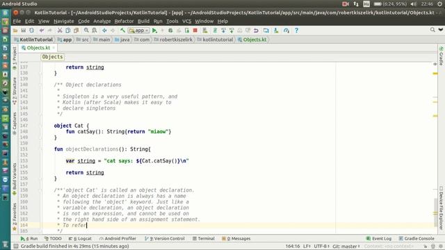
Task: Click the Search Everywhere magnifier icon
Action: [432, 29]
